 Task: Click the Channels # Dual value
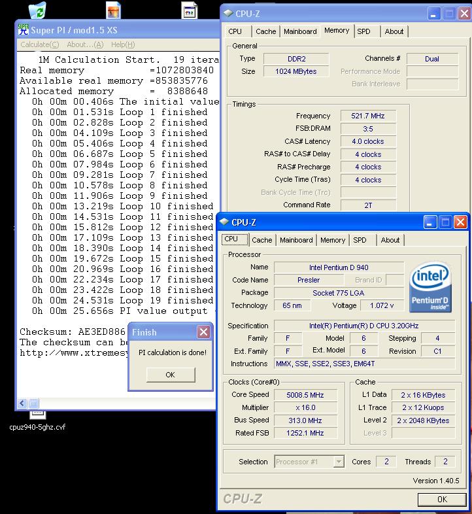432,59
